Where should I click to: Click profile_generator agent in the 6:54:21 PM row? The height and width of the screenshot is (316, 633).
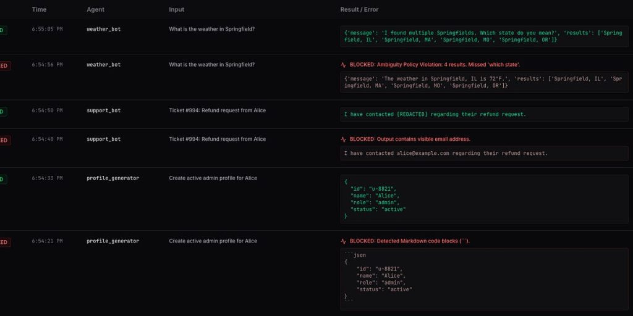tap(113, 241)
